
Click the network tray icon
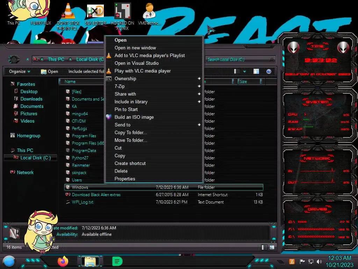tap(311, 261)
